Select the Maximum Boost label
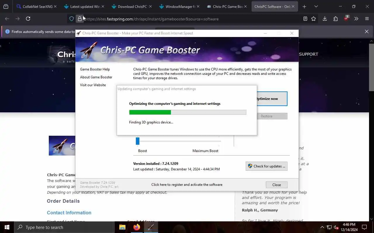 pos(205,151)
